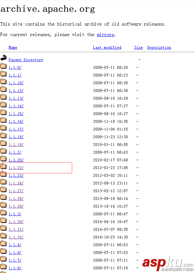Click folder icon beside 1.1.20/
The height and width of the screenshot is (273, 195).
(3, 159)
